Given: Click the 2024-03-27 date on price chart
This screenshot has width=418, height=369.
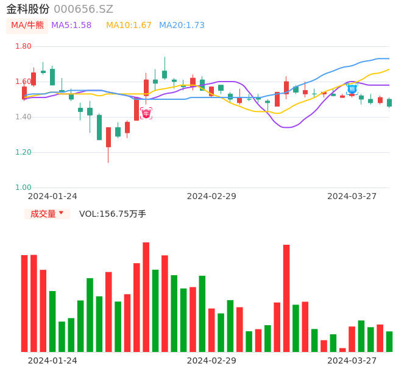Looking at the screenshot, I should click(x=352, y=196).
